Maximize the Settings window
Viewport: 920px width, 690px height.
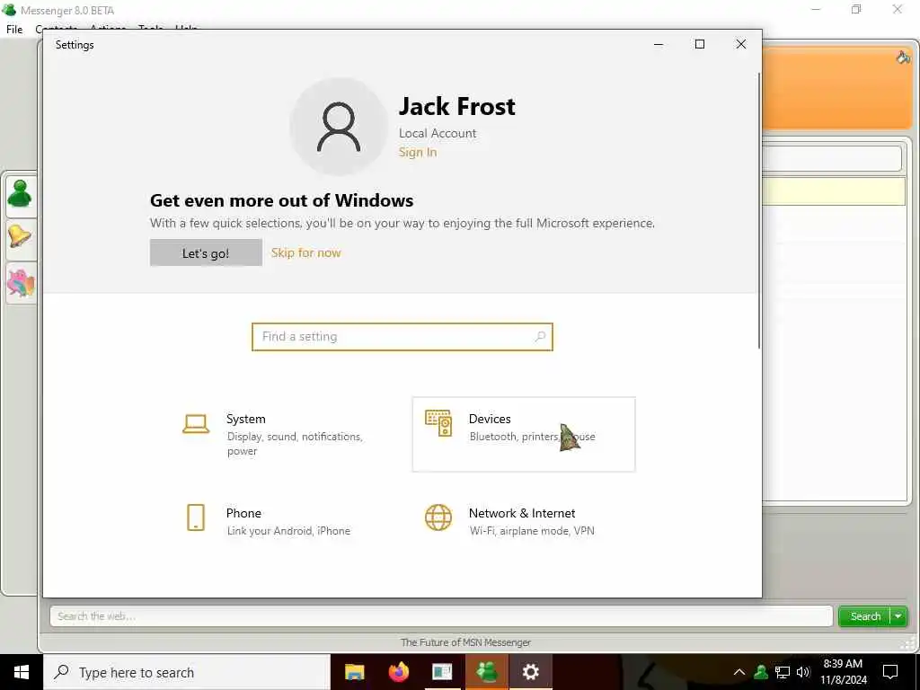pos(699,45)
